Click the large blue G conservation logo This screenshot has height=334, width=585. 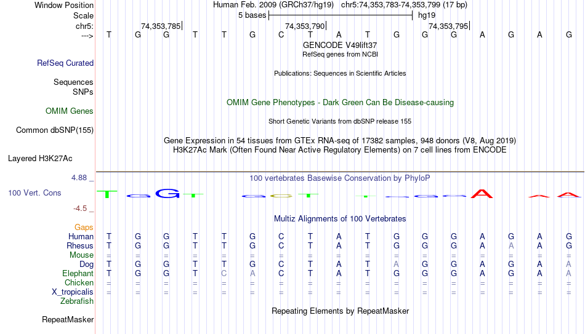(167, 194)
